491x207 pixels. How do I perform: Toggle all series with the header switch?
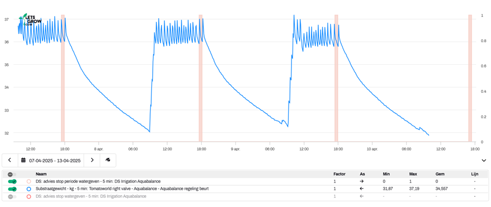point(12,174)
